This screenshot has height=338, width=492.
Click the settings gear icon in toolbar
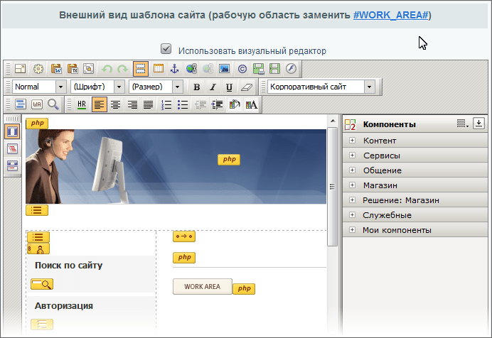tap(38, 69)
